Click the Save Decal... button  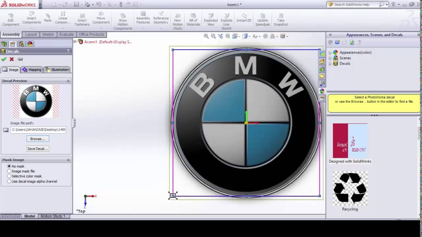click(38, 149)
